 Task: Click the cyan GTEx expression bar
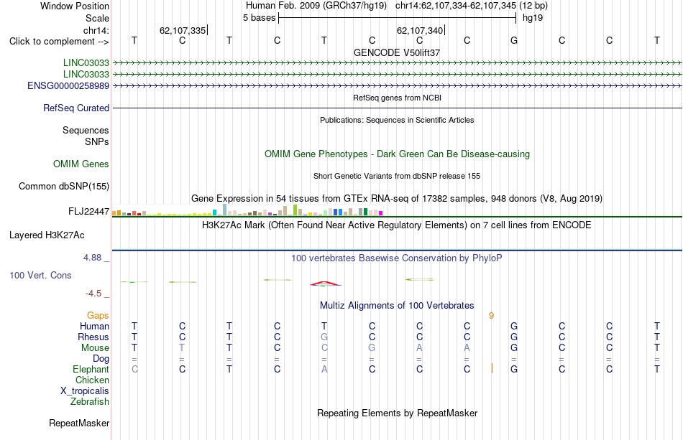[x=214, y=212]
